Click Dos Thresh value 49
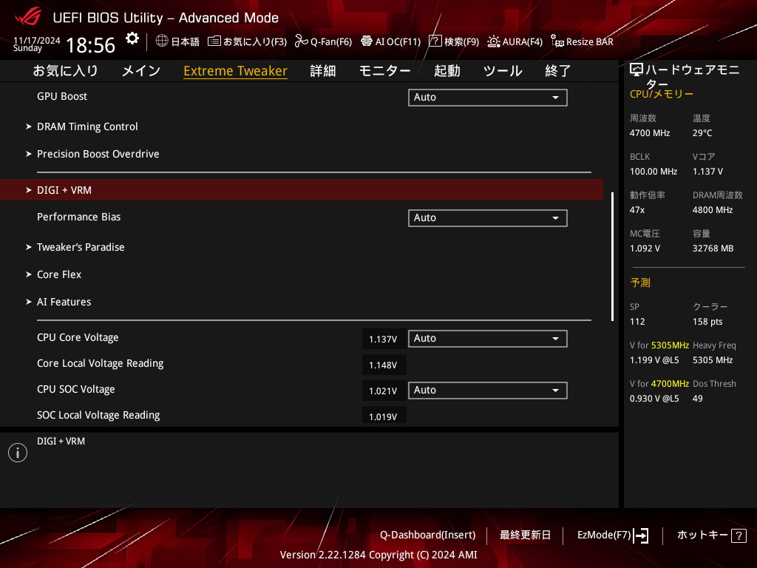This screenshot has width=757, height=568. pos(698,399)
